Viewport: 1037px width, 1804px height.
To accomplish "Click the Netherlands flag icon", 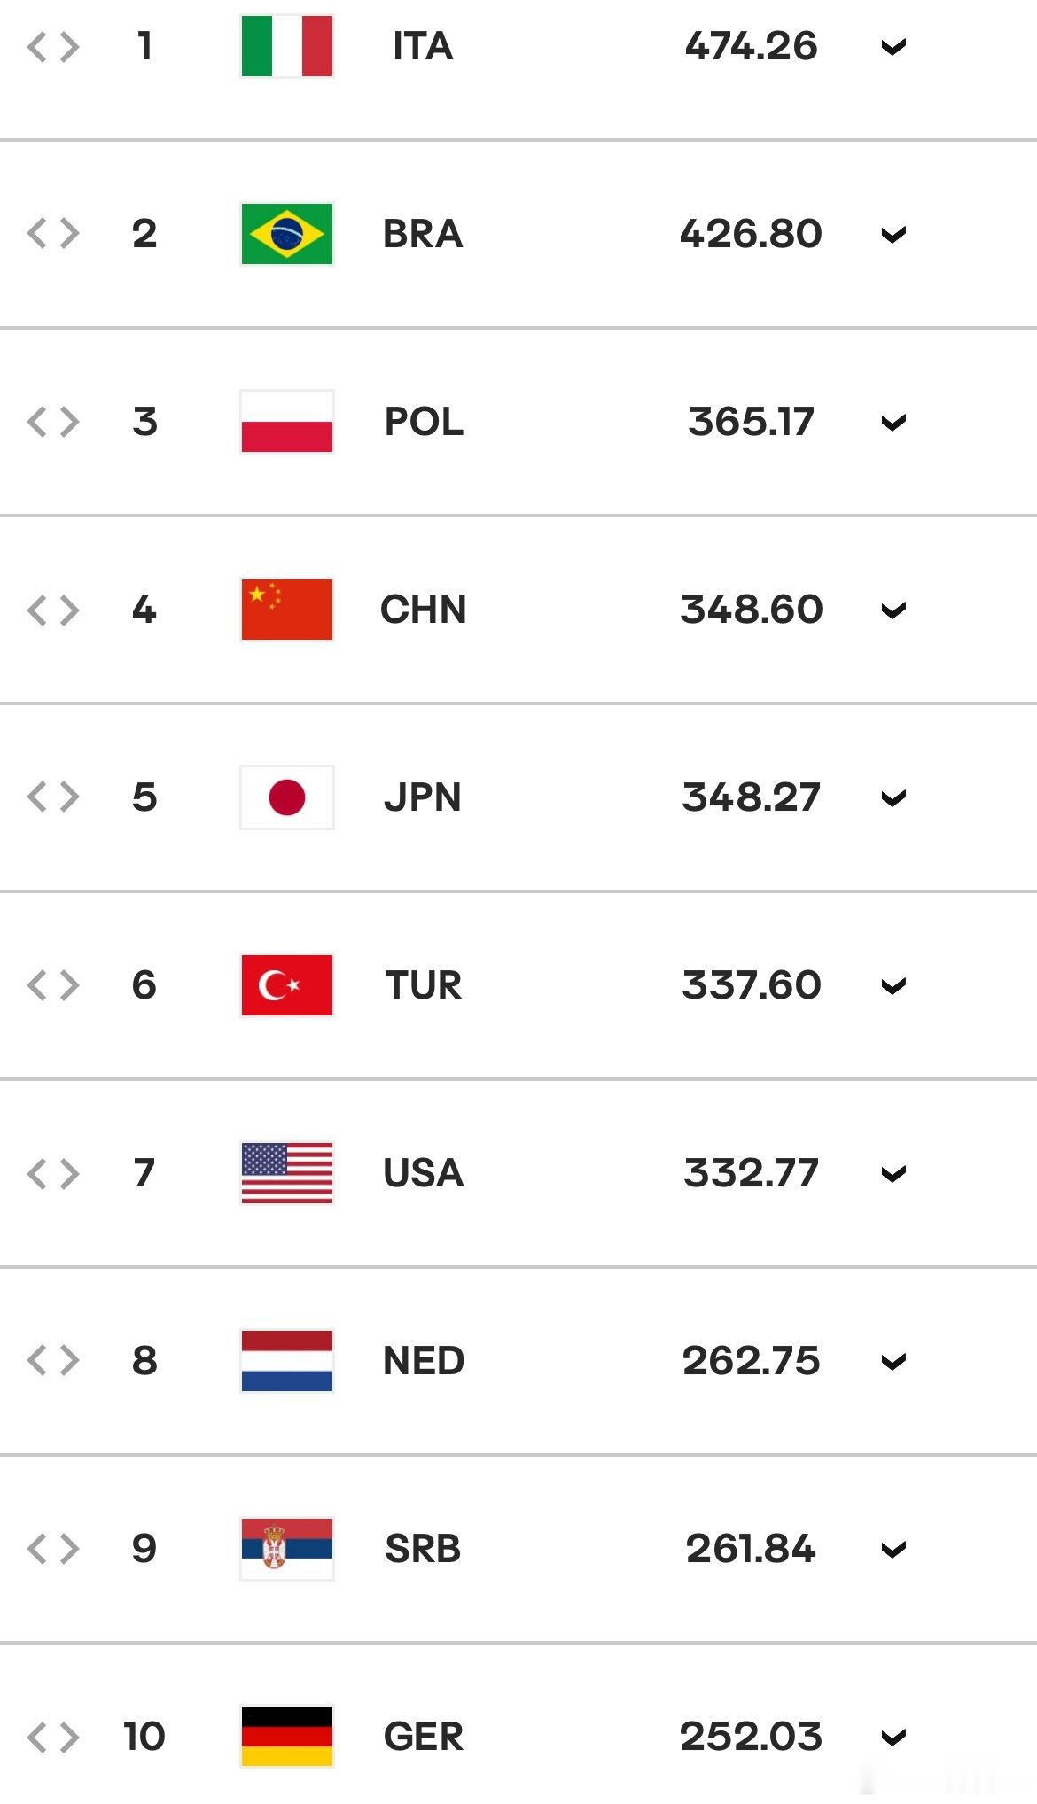I will [287, 1361].
